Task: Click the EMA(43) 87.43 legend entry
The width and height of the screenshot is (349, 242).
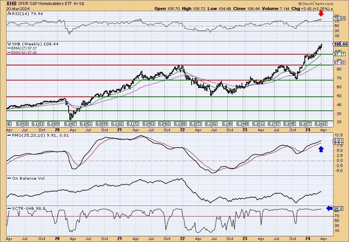Action: click(x=22, y=52)
